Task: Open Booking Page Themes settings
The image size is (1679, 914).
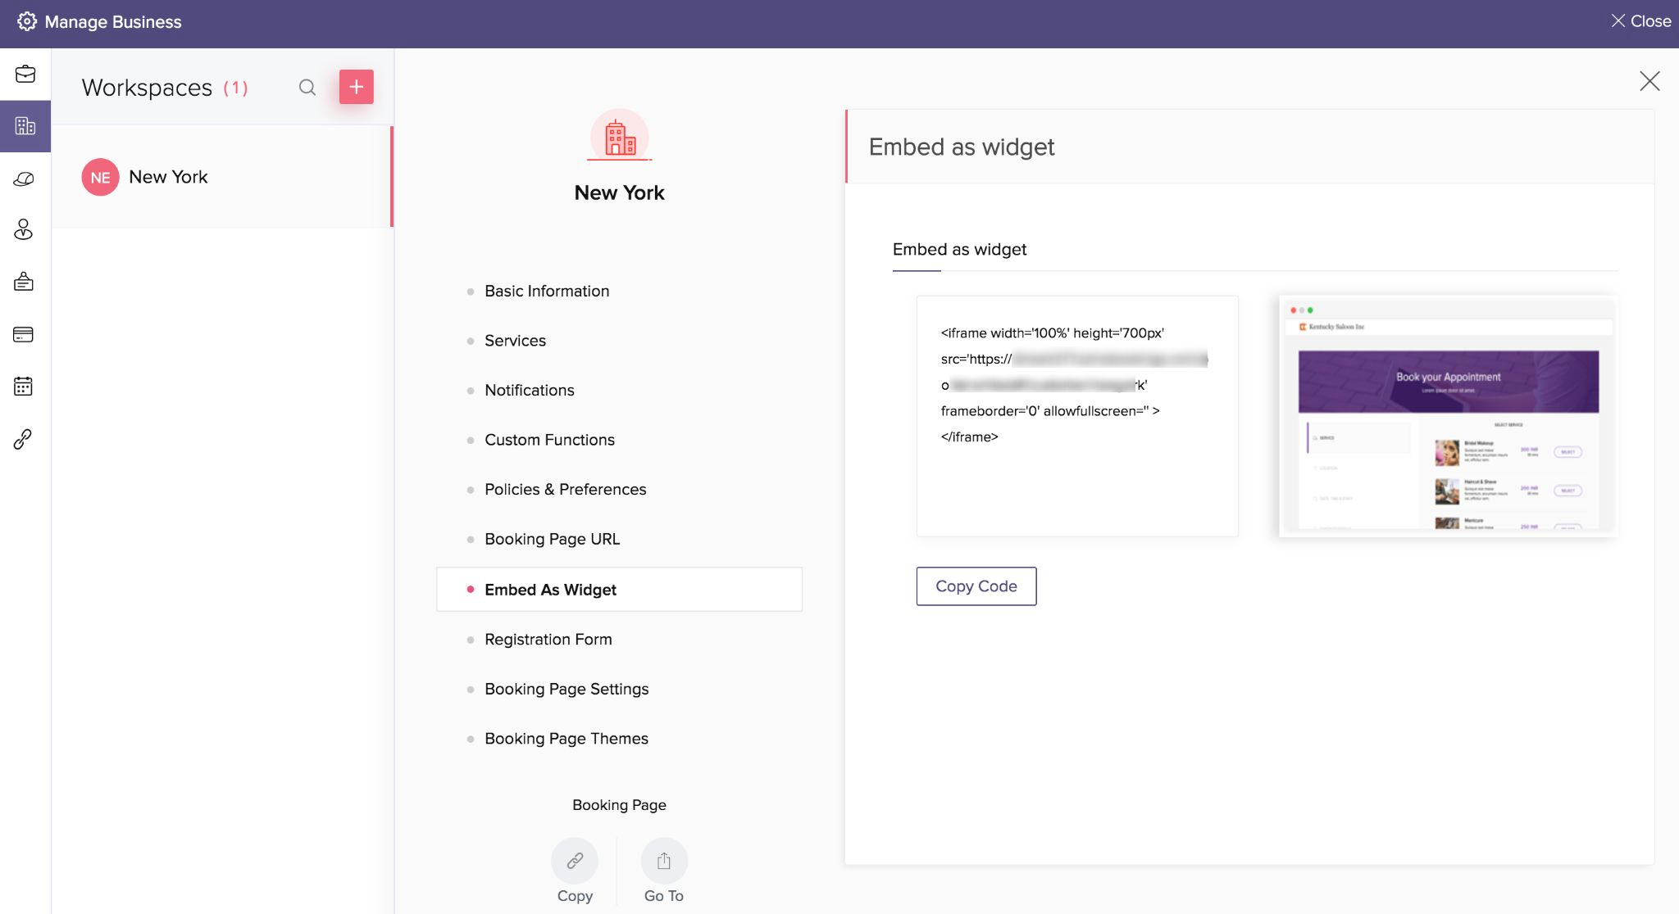Action: click(x=566, y=739)
